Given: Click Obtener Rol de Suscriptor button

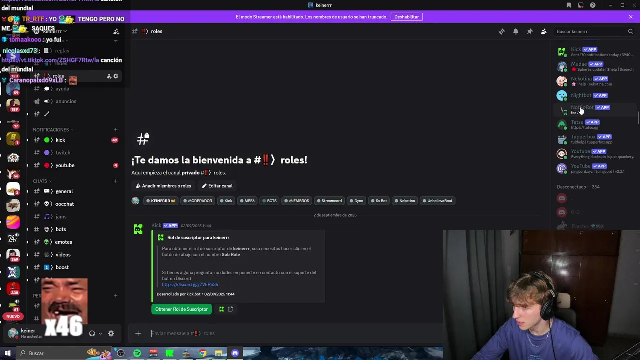Looking at the screenshot, I should coord(181,309).
